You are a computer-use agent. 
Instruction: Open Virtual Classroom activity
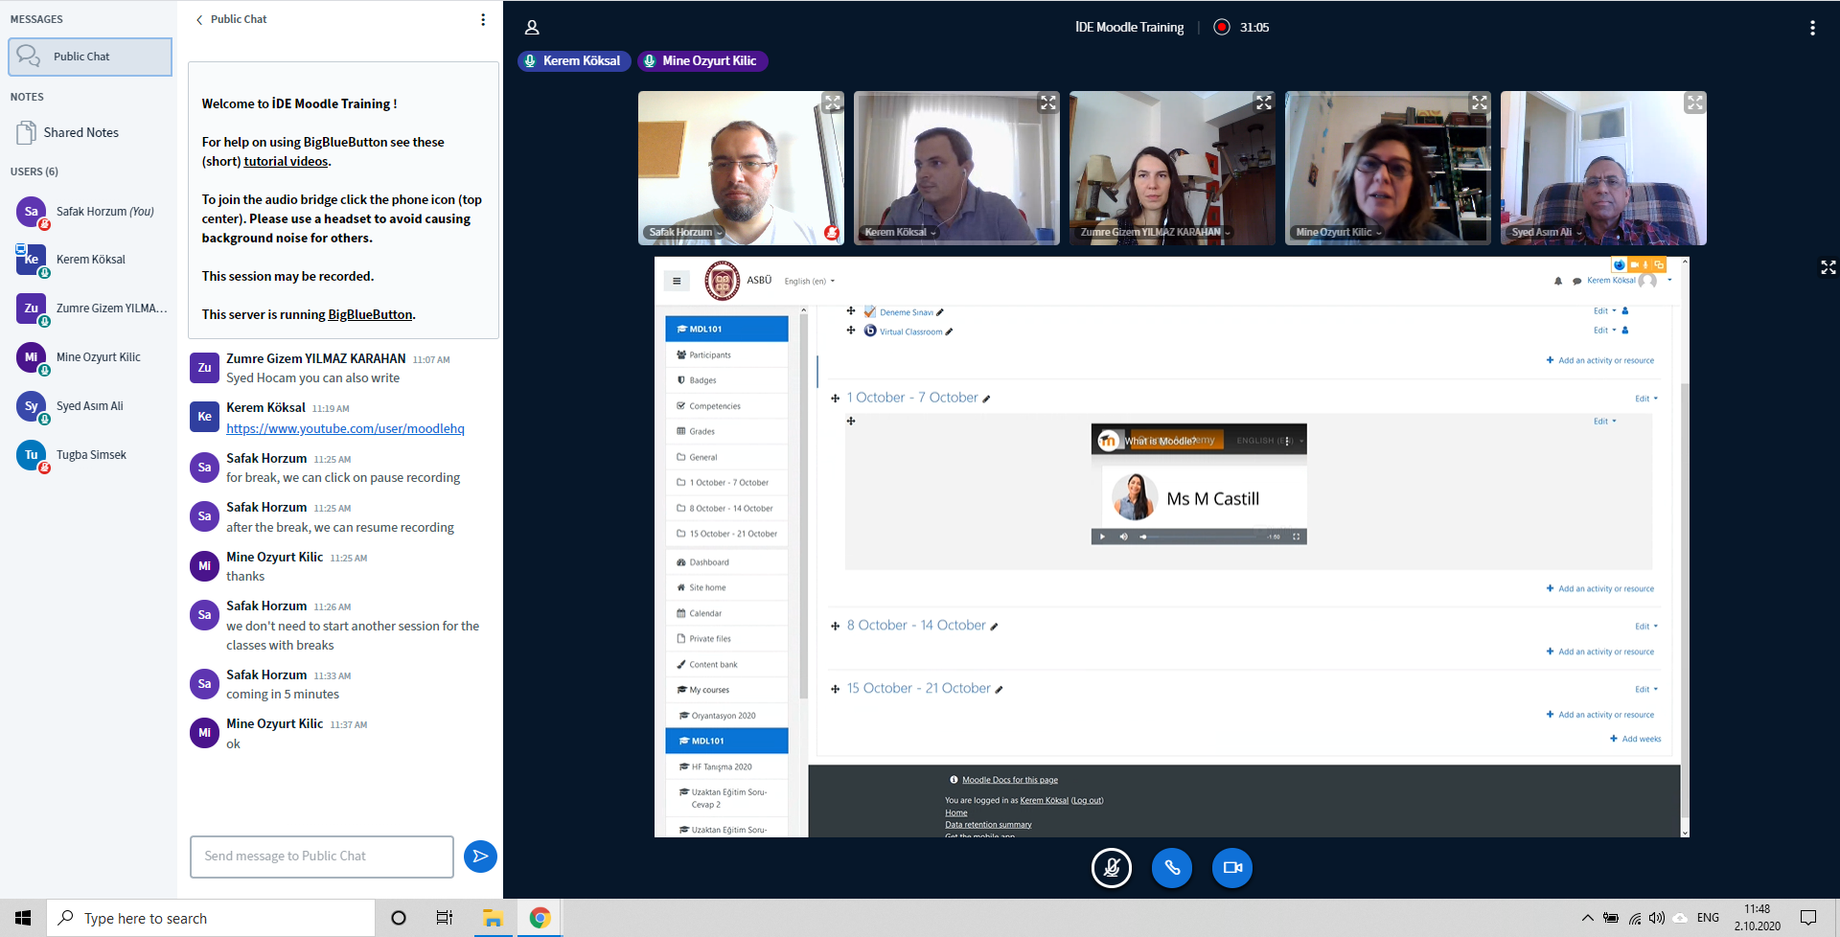tap(910, 331)
